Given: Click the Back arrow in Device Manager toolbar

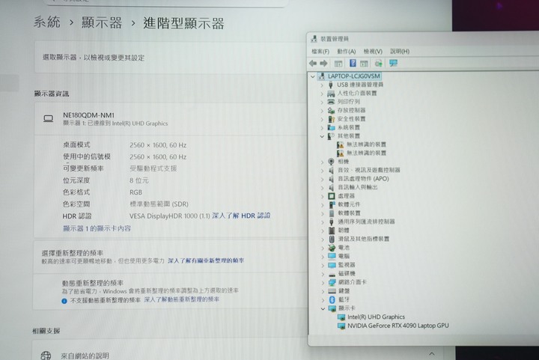Looking at the screenshot, I should click(x=313, y=64).
